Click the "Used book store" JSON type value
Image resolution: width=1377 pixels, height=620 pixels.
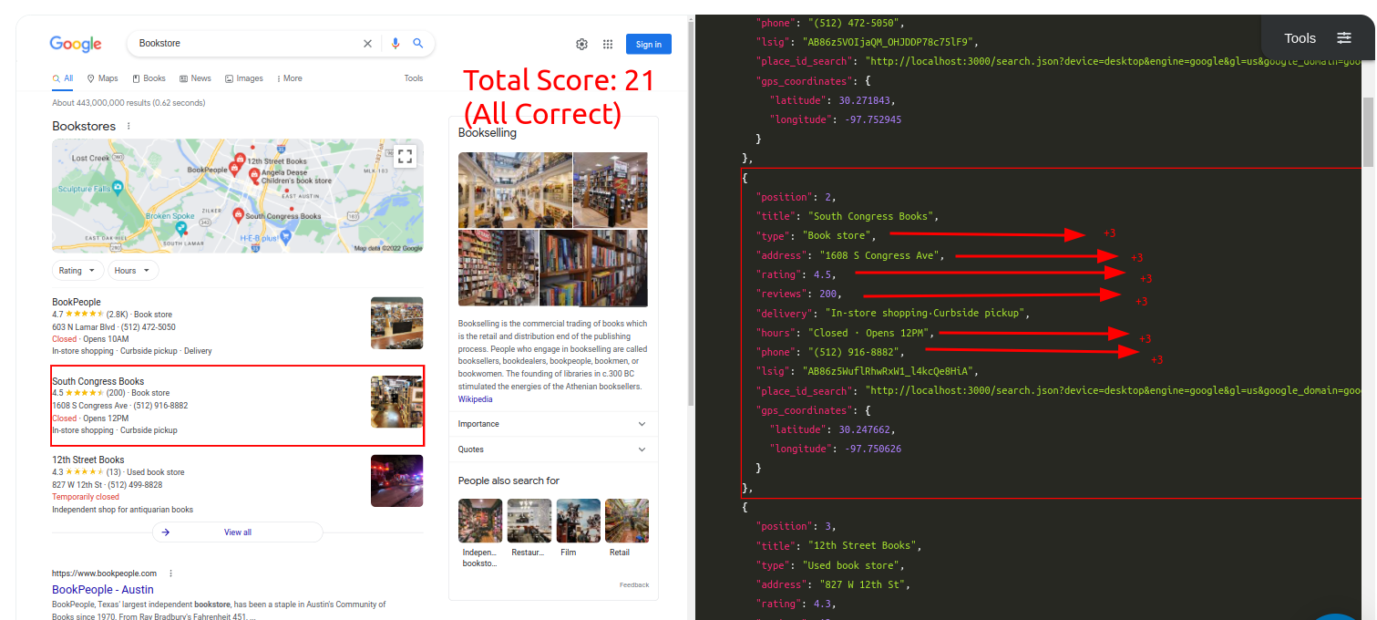(x=851, y=565)
